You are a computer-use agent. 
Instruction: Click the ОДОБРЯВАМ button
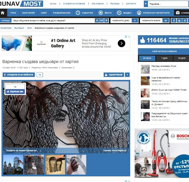(114, 75)
